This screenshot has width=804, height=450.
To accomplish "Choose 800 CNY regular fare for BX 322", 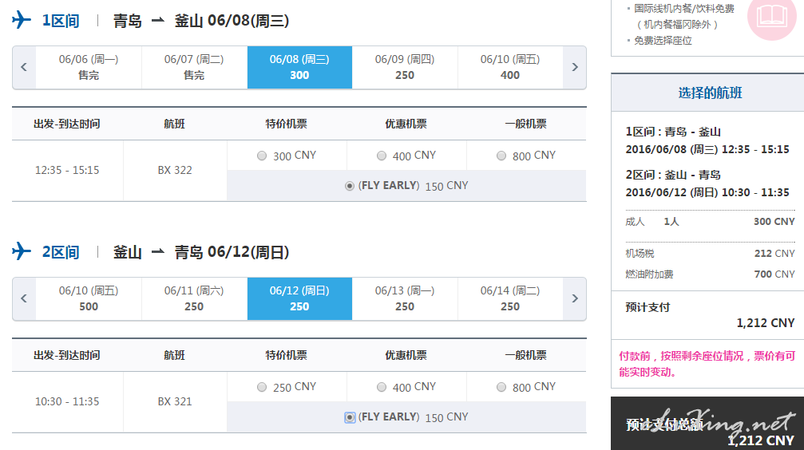I will tap(501, 156).
